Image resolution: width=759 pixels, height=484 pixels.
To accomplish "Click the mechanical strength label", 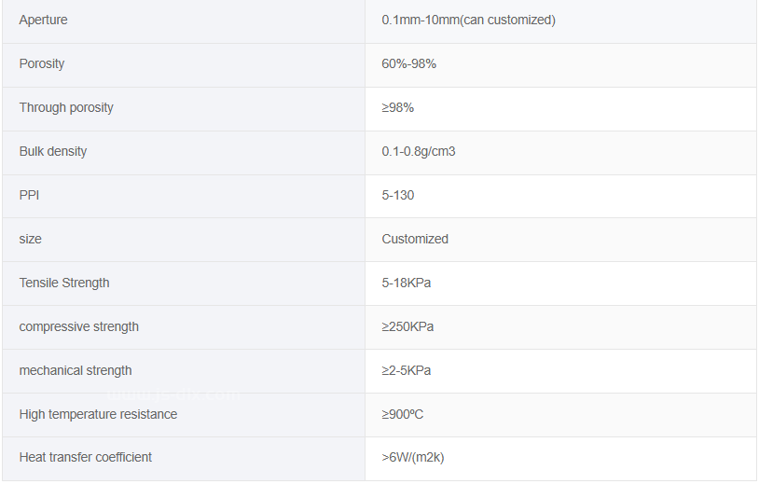I will 75,370.
